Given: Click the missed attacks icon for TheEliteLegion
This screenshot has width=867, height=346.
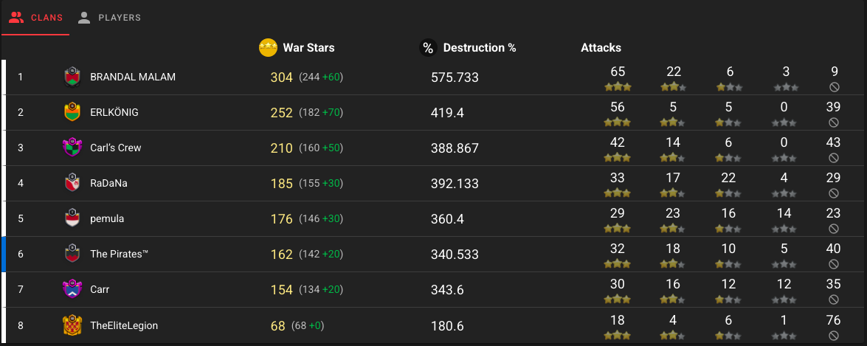Looking at the screenshot, I should point(834,336).
